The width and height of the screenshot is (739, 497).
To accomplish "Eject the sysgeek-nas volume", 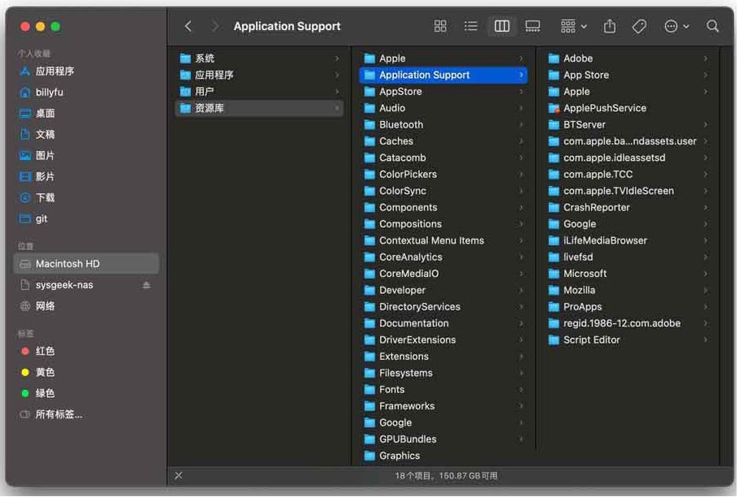I will [147, 285].
